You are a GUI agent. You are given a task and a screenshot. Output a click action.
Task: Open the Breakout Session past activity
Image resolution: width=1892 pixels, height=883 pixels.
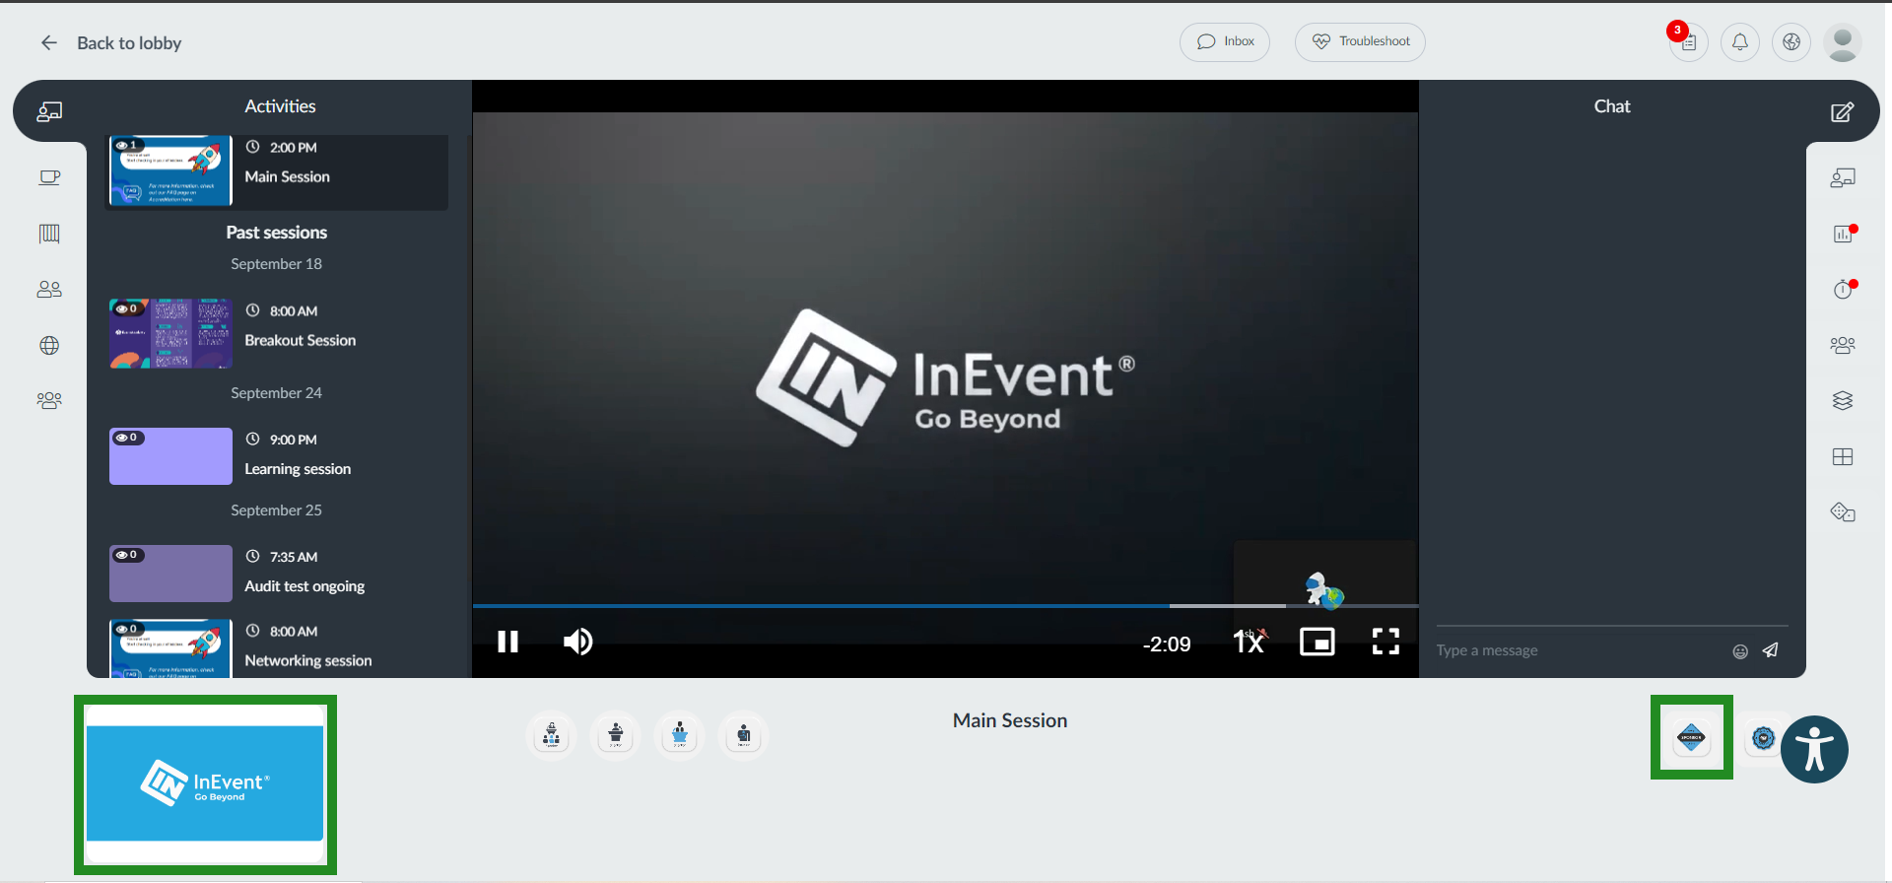[278, 333]
